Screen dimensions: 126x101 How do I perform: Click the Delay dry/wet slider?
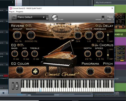point(108,36)
